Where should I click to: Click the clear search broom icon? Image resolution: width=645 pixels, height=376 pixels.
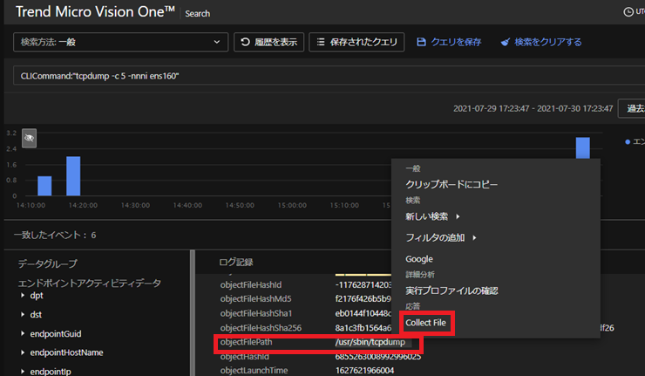coord(506,42)
